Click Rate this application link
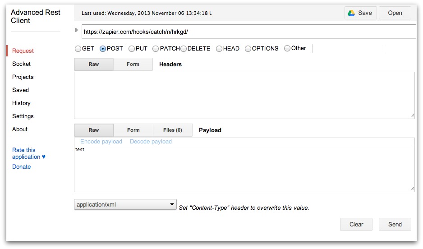423x249 pixels. [x=28, y=153]
